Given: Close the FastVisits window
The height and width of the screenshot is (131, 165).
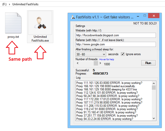Looking at the screenshot, I should point(154,16).
